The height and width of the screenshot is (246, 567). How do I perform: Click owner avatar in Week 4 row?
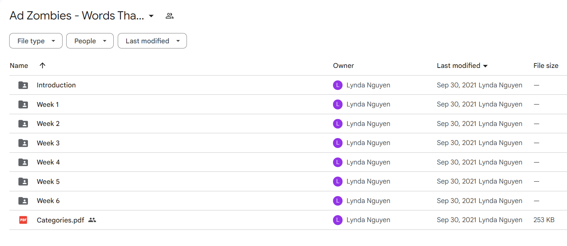point(338,162)
